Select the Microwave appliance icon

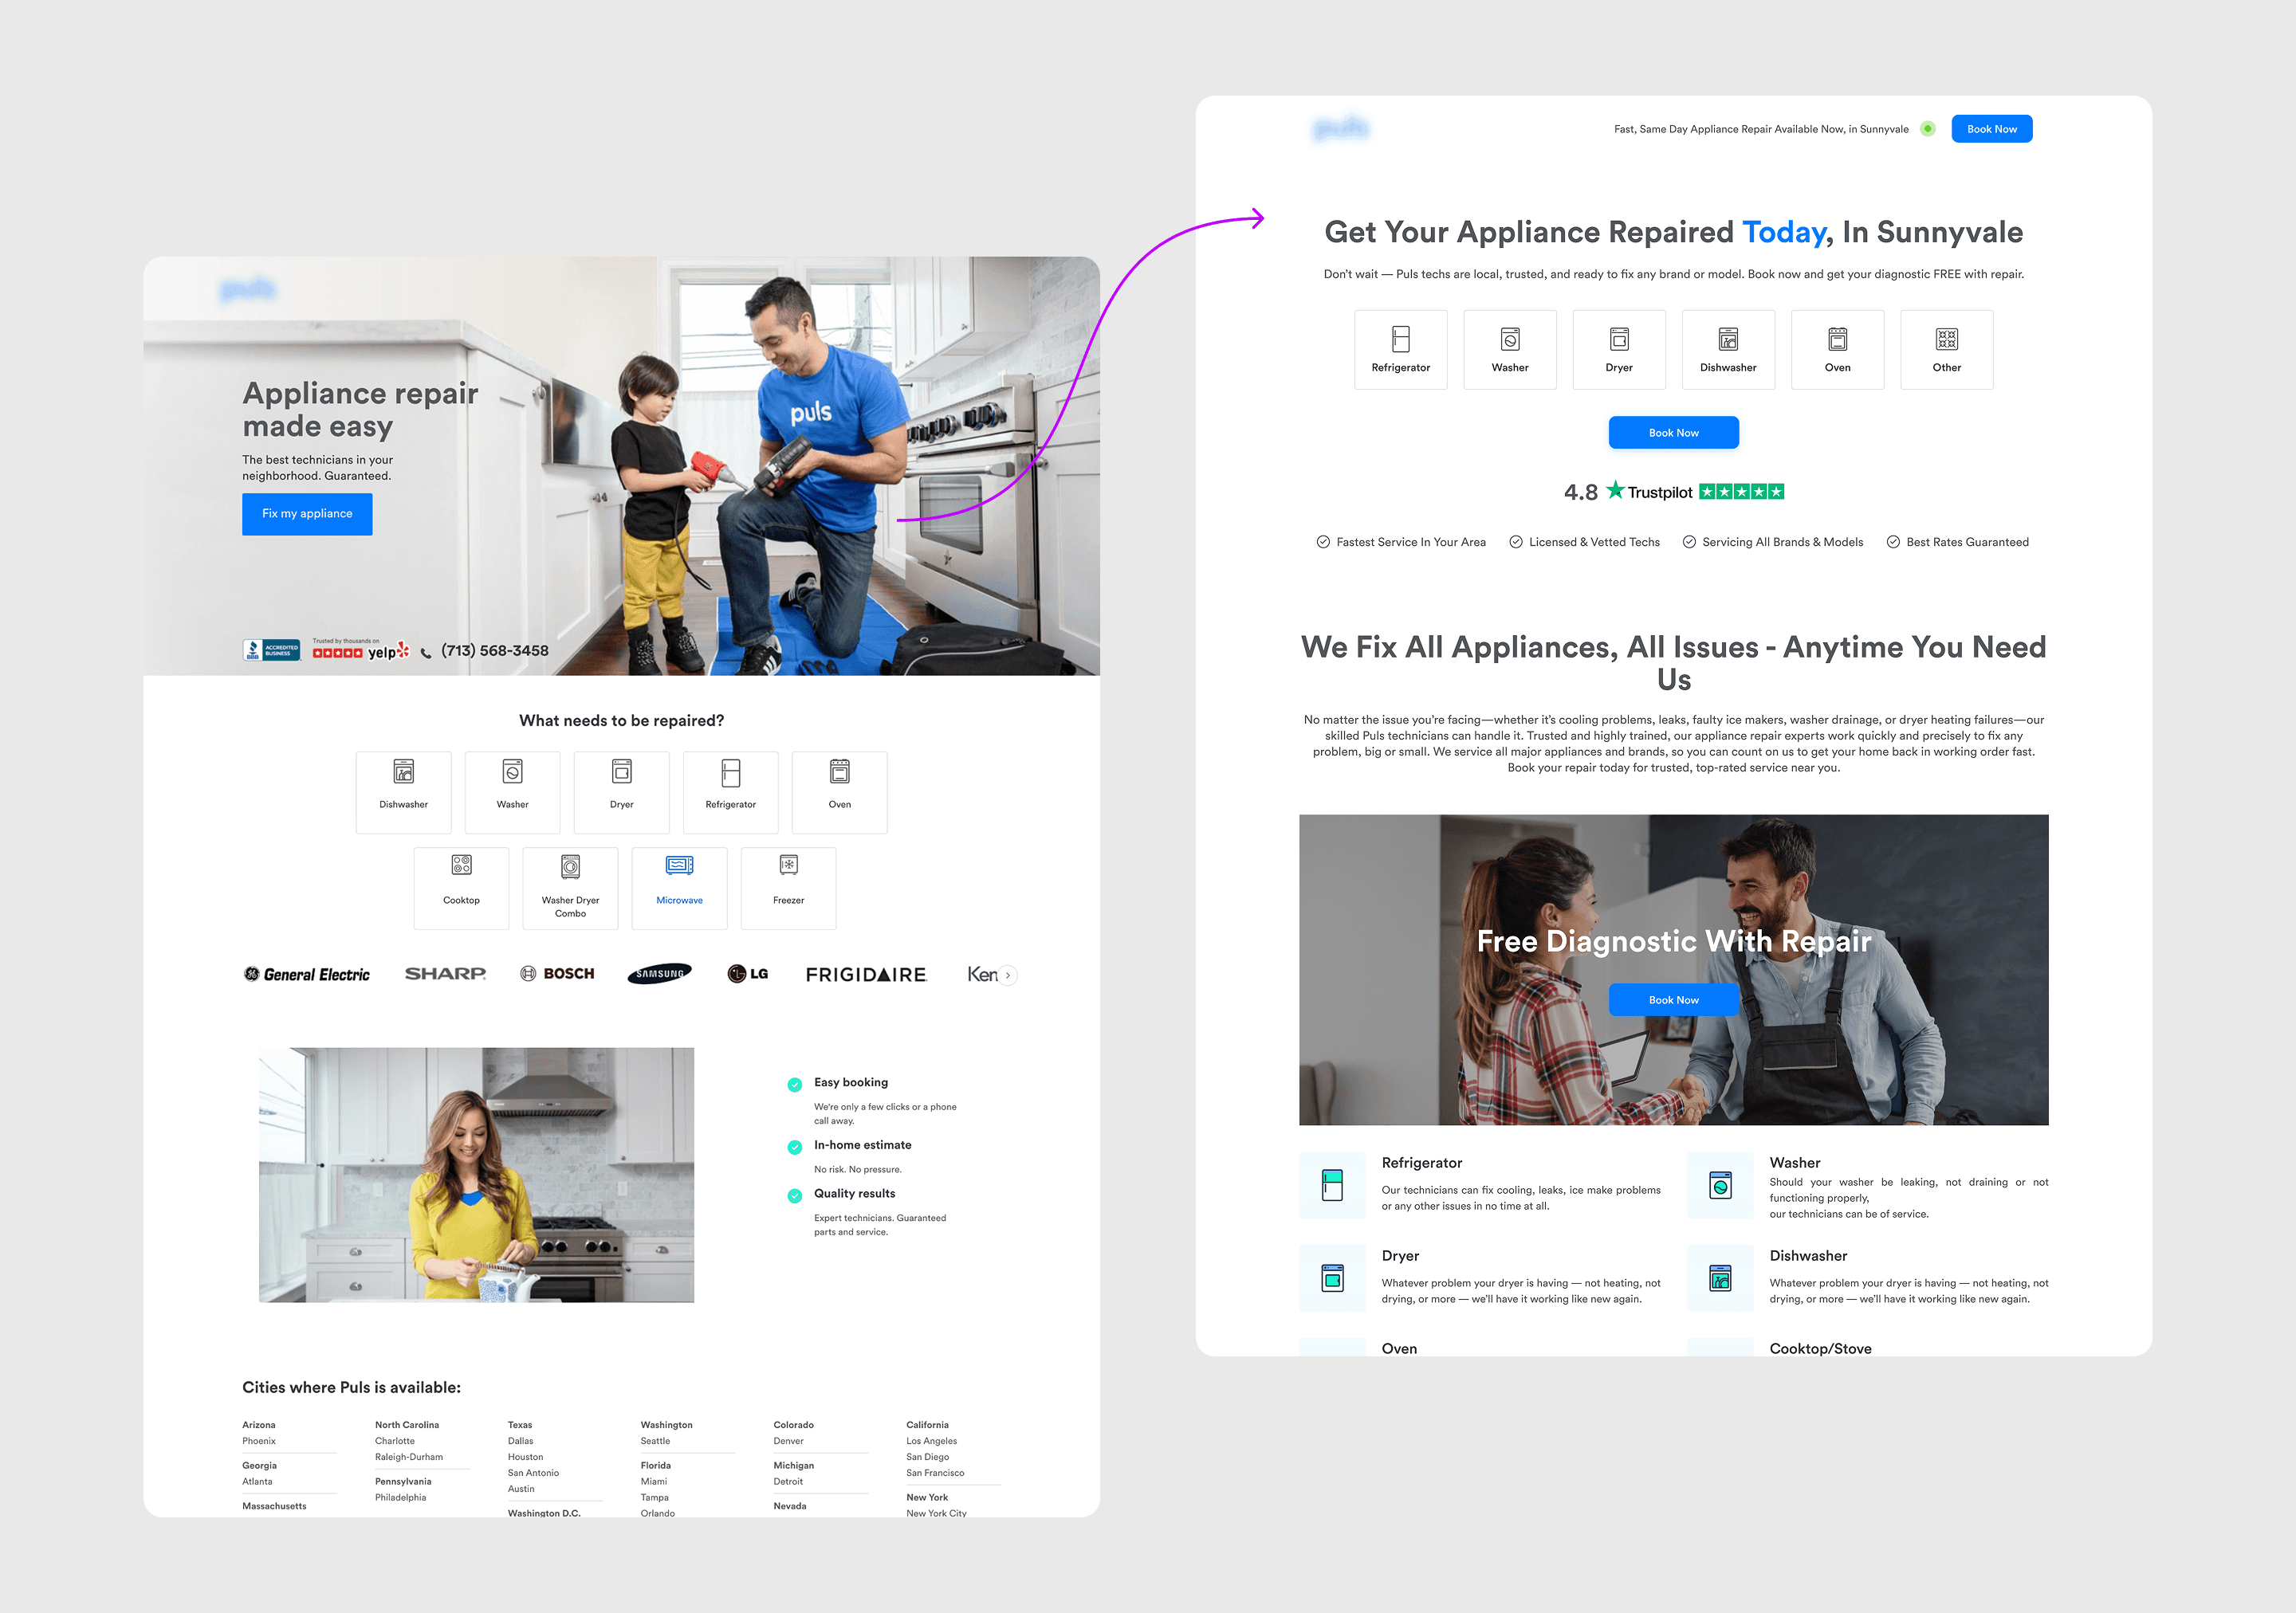pyautogui.click(x=679, y=866)
